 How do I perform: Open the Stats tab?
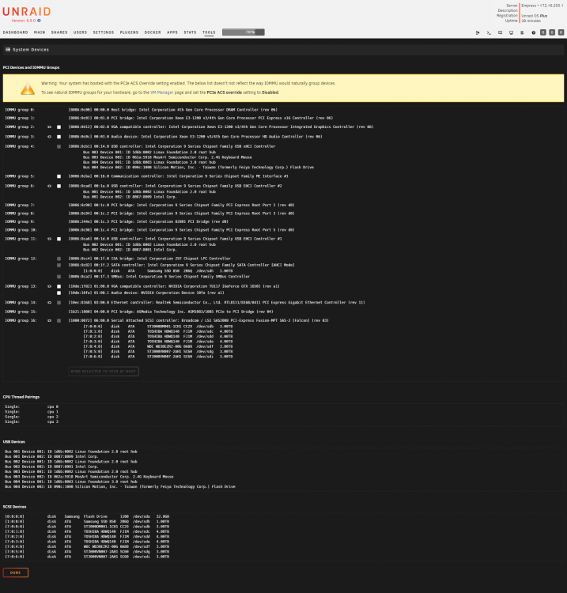pyautogui.click(x=191, y=32)
